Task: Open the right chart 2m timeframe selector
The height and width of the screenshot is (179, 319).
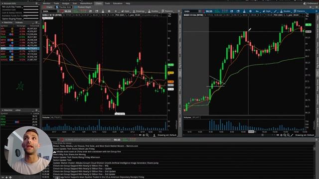Action: (257, 11)
